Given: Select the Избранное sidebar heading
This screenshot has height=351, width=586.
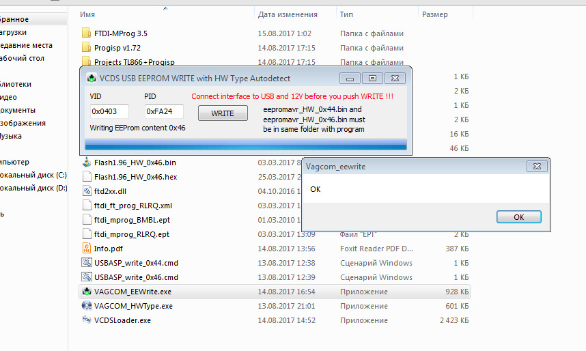Looking at the screenshot, I should tap(14, 19).
